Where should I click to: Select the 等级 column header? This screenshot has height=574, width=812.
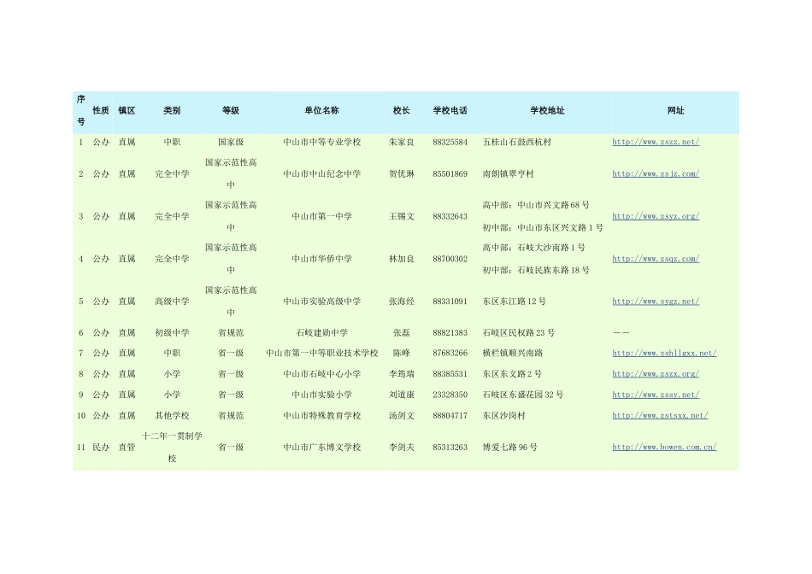click(x=231, y=110)
